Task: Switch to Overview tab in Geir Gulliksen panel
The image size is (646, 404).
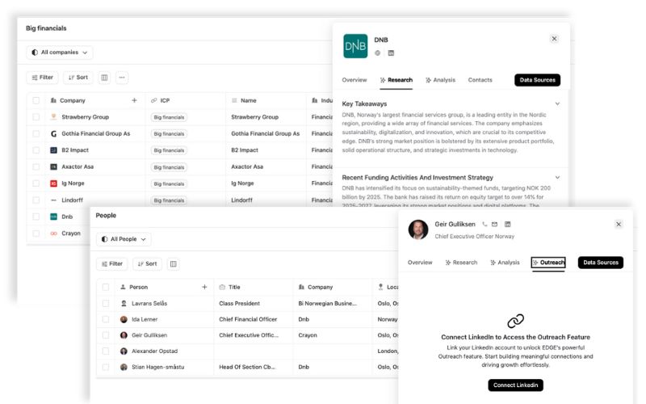Action: [420, 263]
